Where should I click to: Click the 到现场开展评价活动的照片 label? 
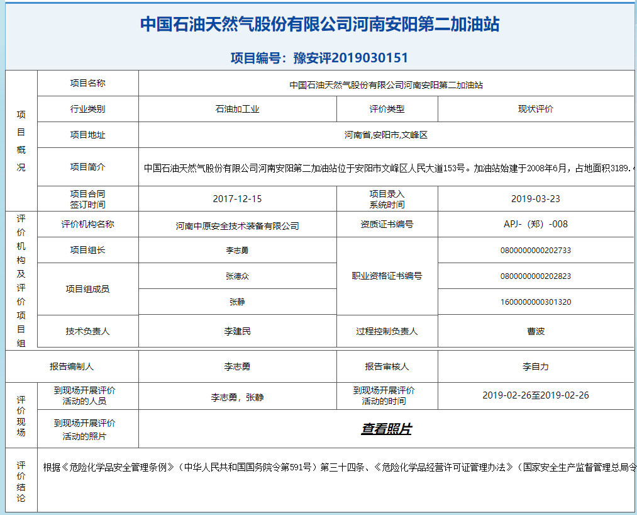click(x=84, y=429)
